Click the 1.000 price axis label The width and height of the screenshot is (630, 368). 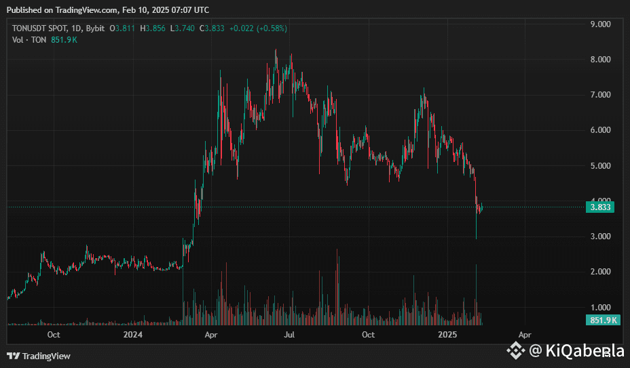600,308
